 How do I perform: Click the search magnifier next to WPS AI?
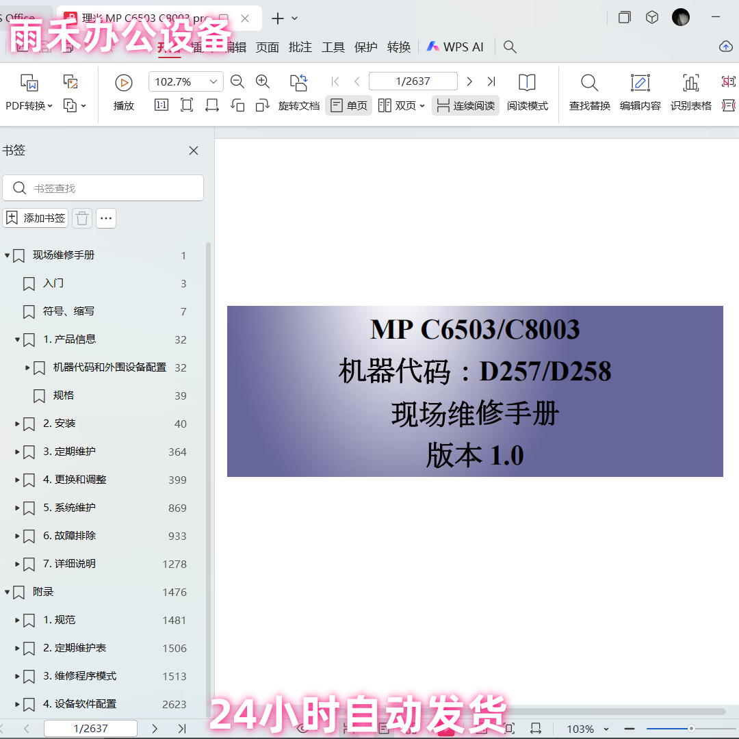point(510,47)
